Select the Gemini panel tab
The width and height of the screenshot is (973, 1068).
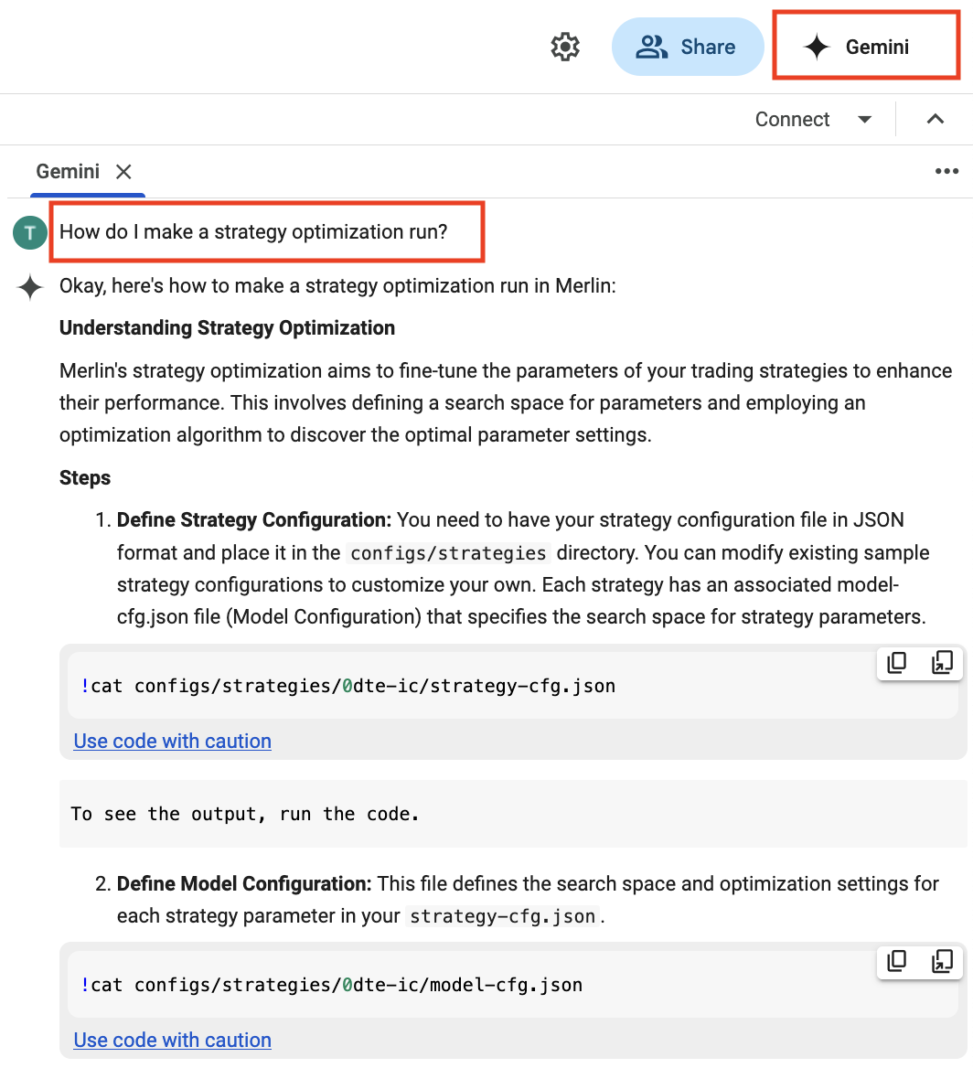(68, 171)
